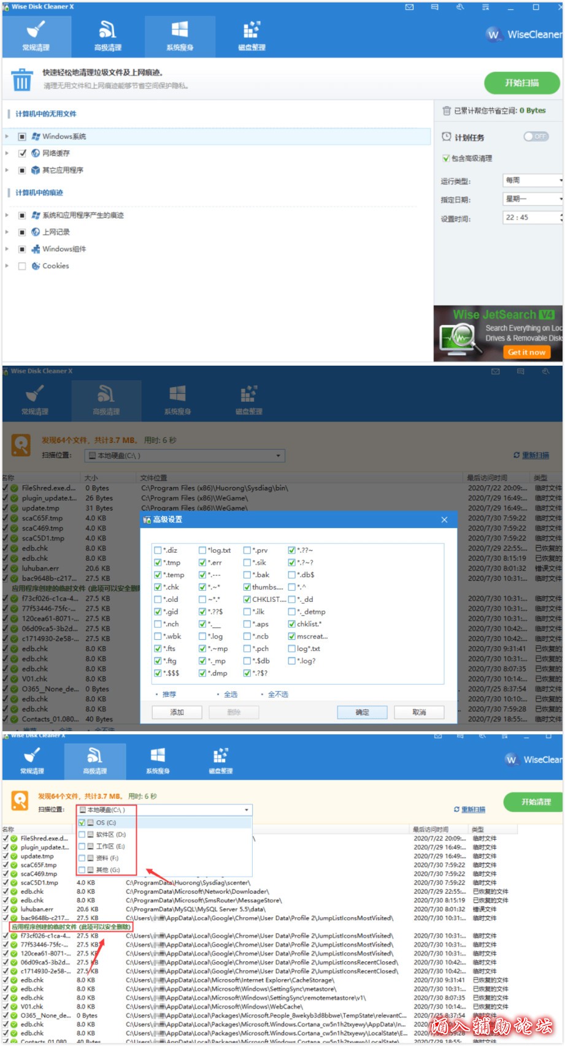Viewport: 565px width, 1046px height.
Task: Click the green 开始扫描 button
Action: click(x=522, y=83)
